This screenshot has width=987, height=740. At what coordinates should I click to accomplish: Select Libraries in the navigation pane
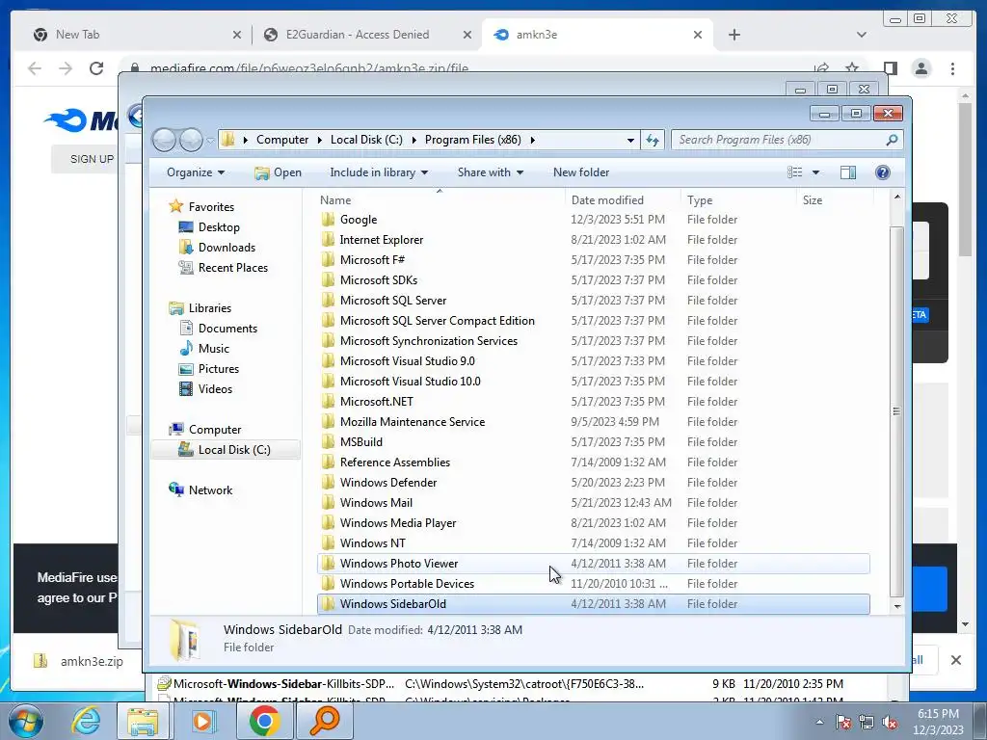pyautogui.click(x=209, y=307)
